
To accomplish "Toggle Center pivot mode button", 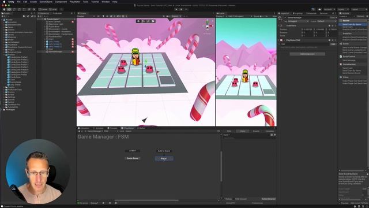I will point(43,9).
